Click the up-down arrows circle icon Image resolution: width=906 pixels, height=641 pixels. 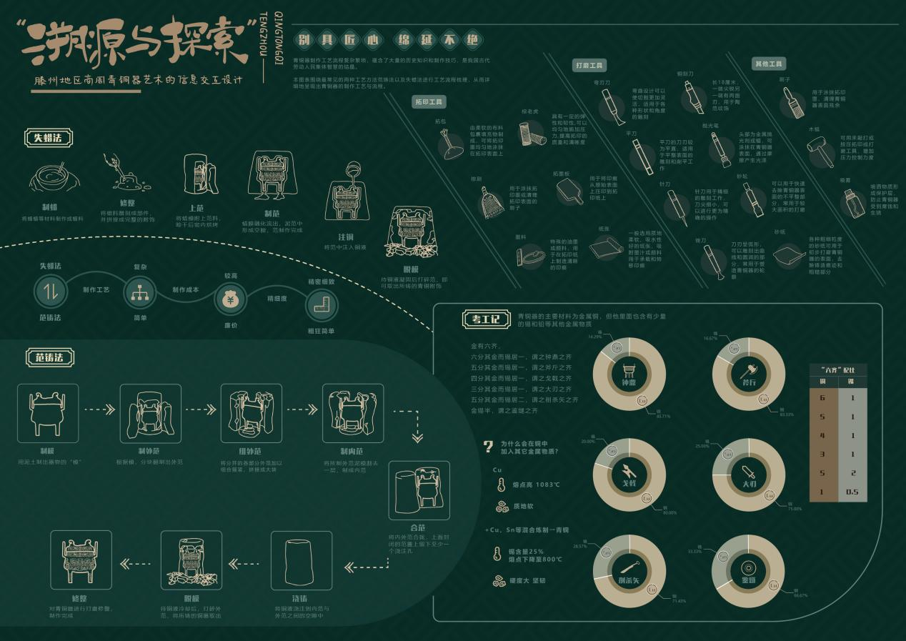50,291
